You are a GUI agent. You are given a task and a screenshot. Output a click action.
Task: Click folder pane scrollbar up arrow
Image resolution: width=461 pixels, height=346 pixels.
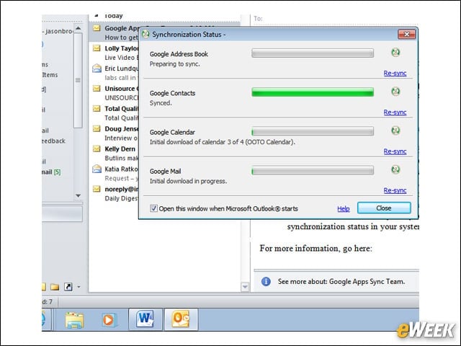coord(78,28)
